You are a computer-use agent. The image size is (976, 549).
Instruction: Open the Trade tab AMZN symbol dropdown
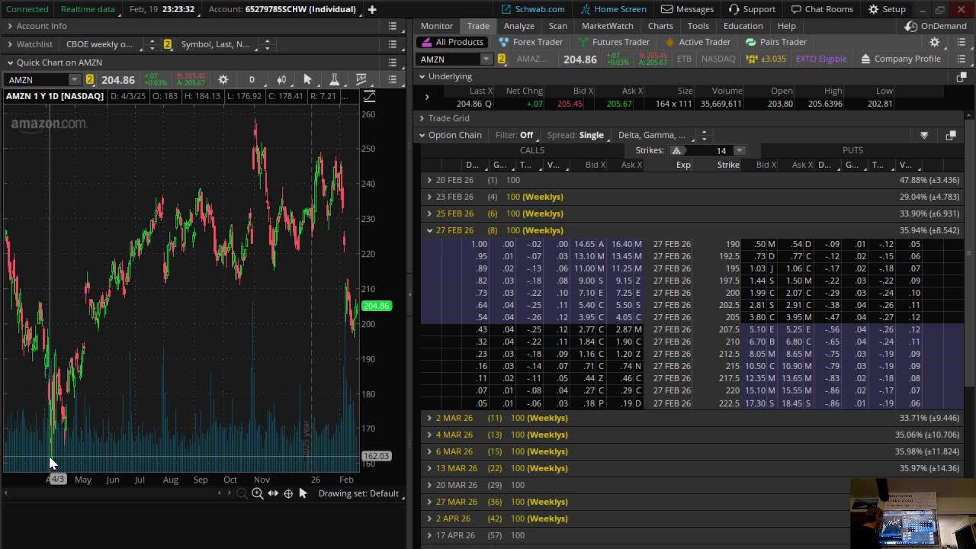pos(486,59)
